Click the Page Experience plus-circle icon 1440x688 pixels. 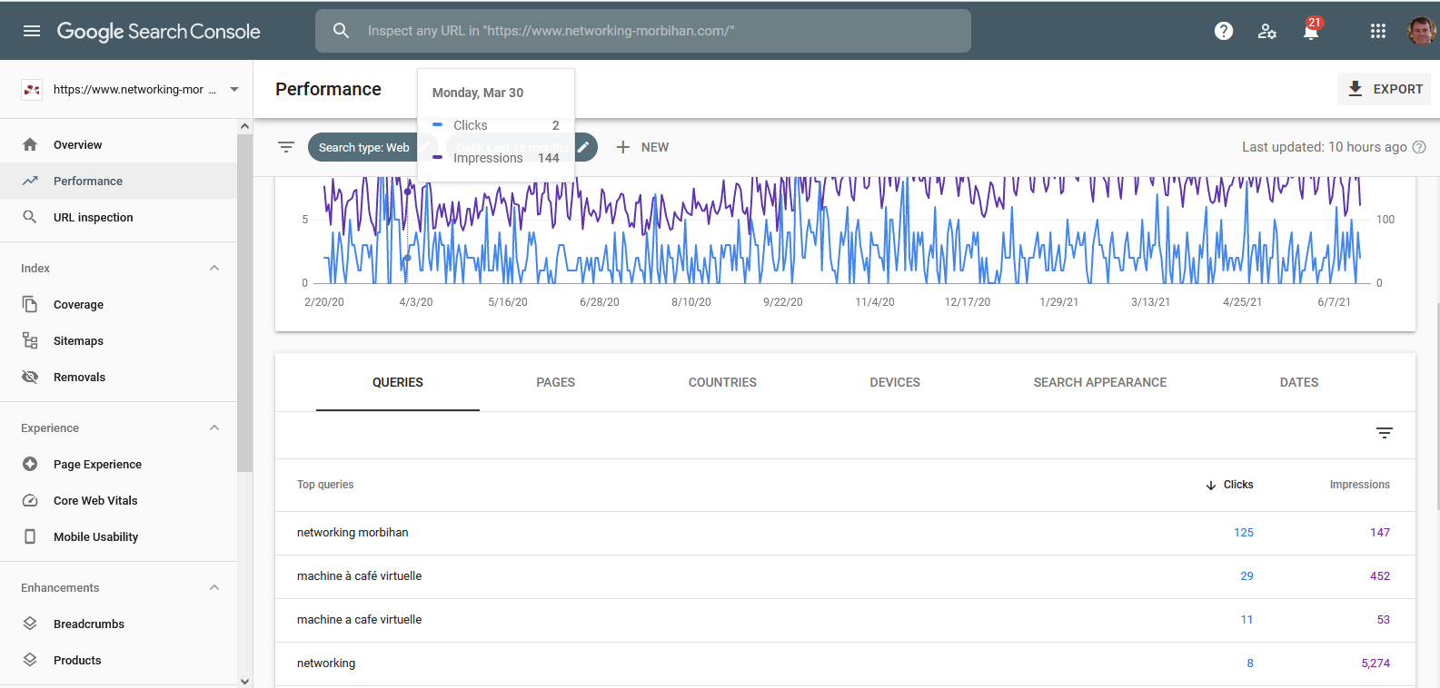30,464
